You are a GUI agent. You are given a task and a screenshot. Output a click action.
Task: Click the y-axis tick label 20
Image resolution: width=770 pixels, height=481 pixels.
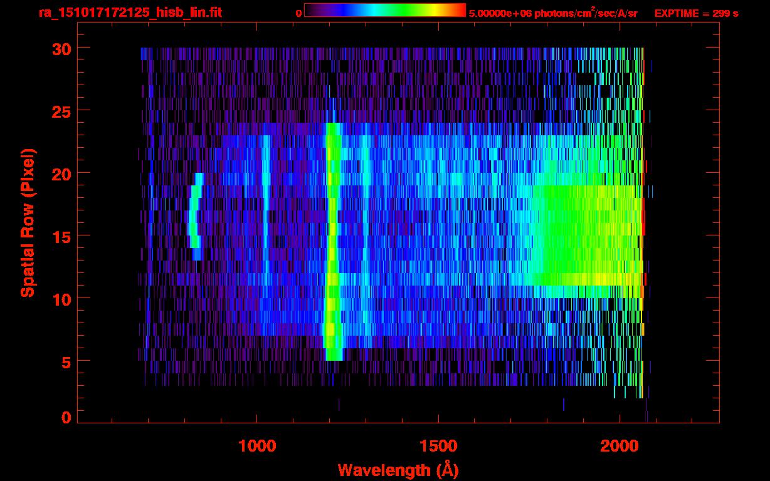tap(61, 173)
